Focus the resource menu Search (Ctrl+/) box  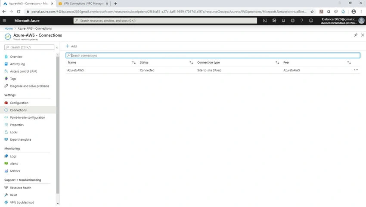pyautogui.click(x=29, y=47)
